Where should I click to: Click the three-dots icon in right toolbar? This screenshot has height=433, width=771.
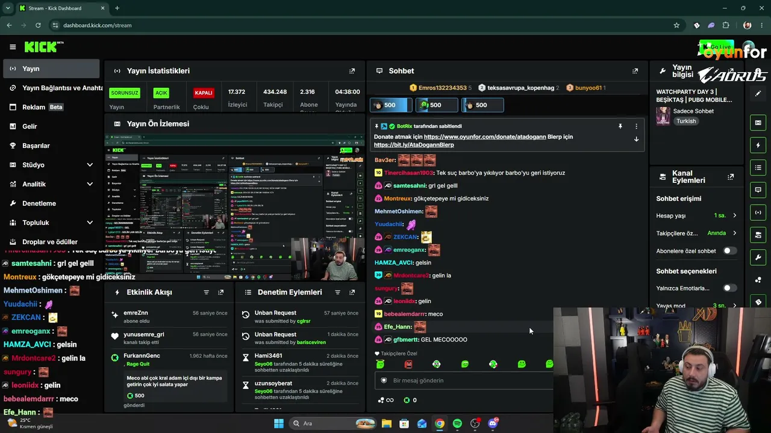[758, 280]
